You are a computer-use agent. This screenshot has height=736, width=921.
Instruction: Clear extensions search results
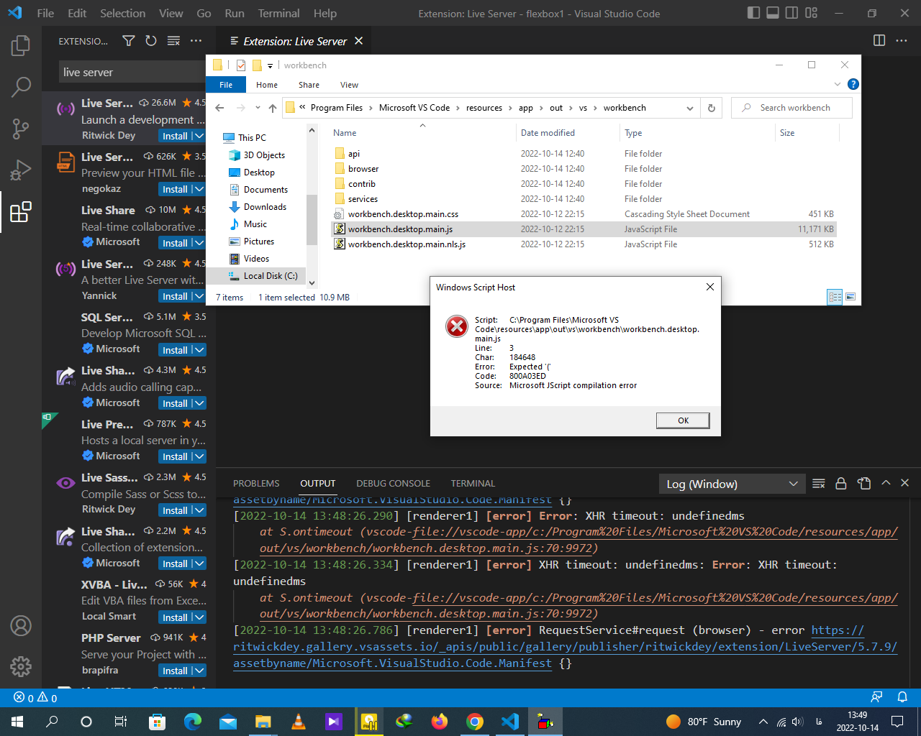point(173,41)
